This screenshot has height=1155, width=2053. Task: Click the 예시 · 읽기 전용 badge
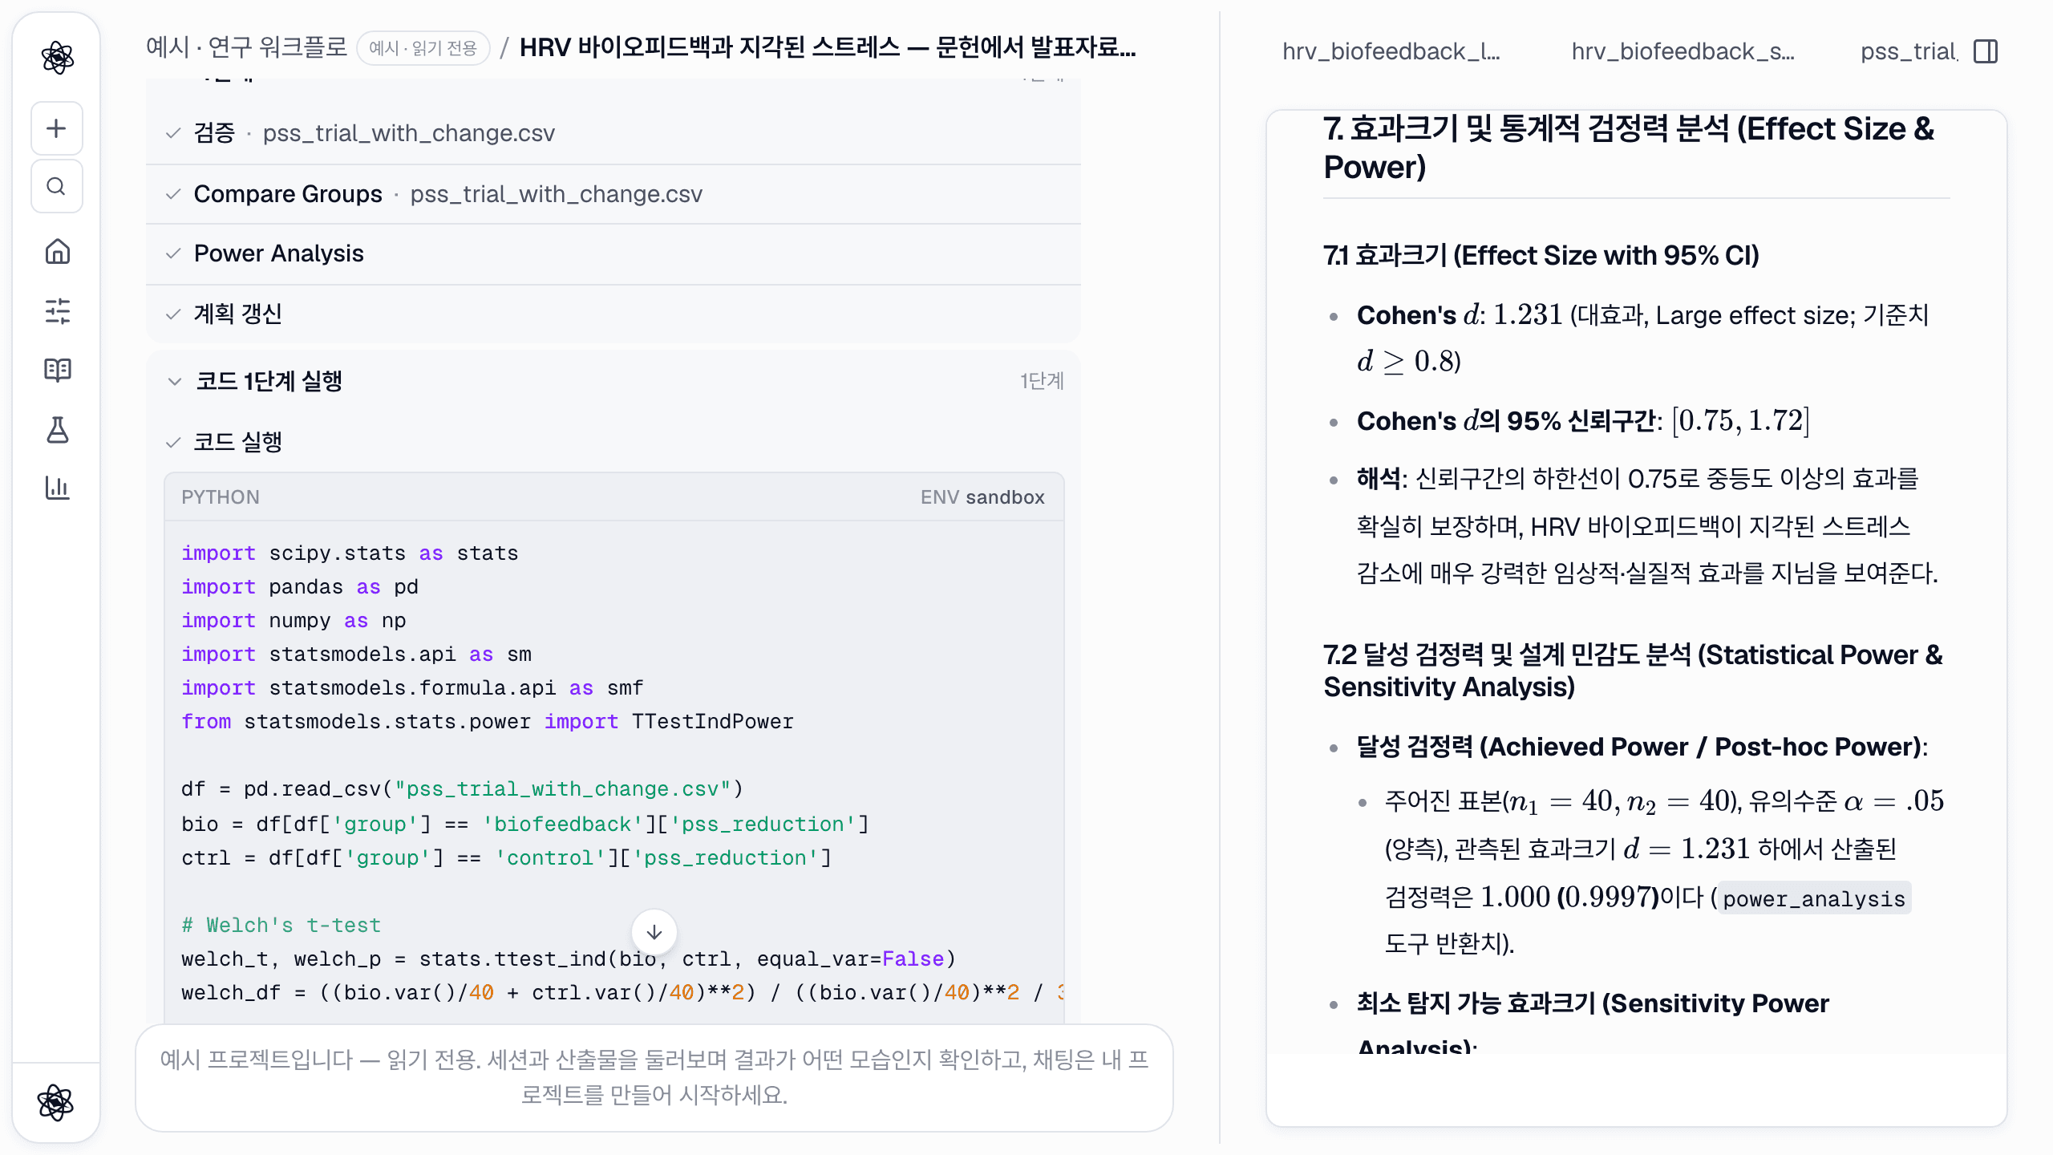pos(423,48)
